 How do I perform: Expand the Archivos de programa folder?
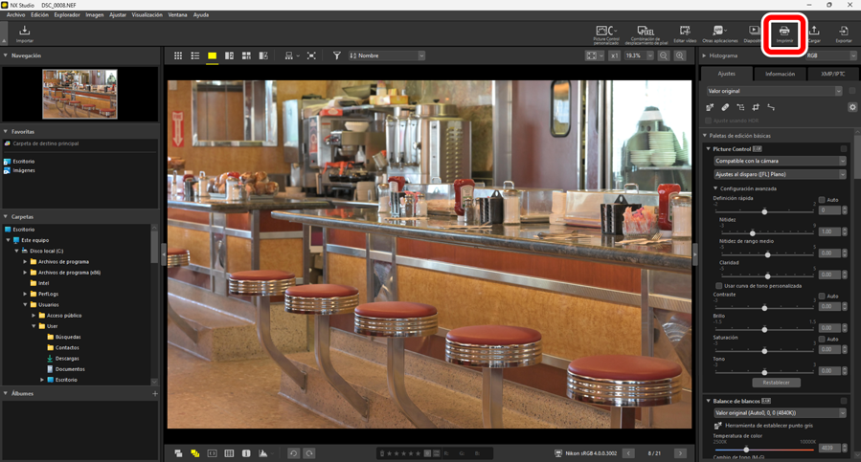(x=26, y=261)
